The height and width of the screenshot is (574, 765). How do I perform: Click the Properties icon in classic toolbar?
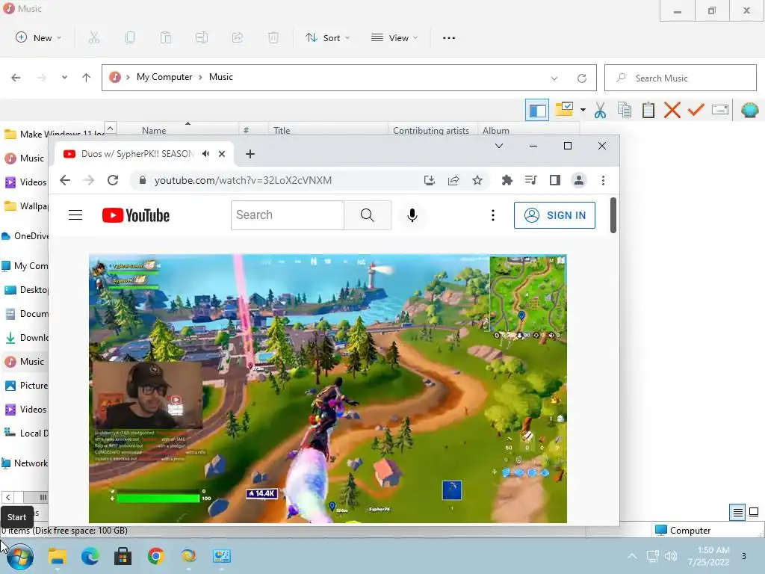click(720, 110)
